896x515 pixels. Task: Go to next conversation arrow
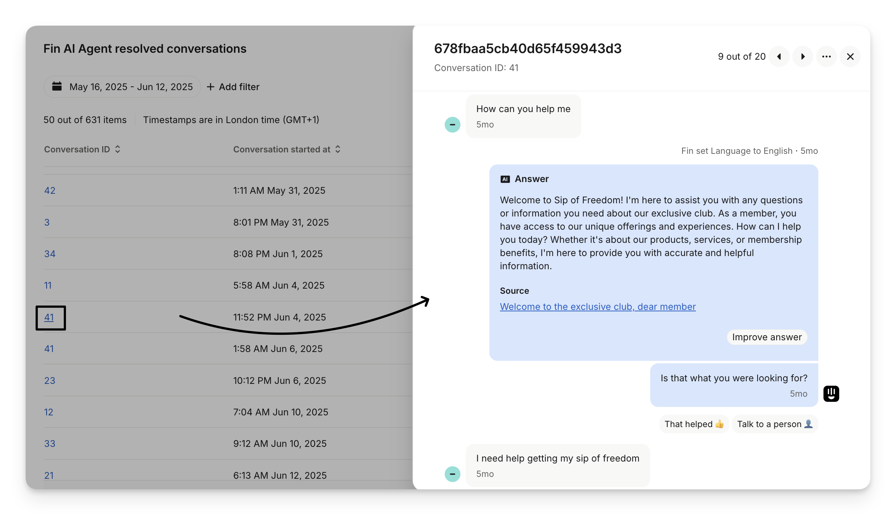(x=803, y=56)
